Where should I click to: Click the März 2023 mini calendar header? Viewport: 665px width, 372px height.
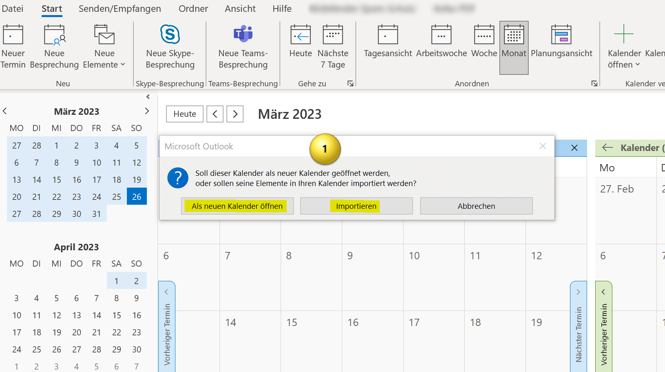point(77,111)
